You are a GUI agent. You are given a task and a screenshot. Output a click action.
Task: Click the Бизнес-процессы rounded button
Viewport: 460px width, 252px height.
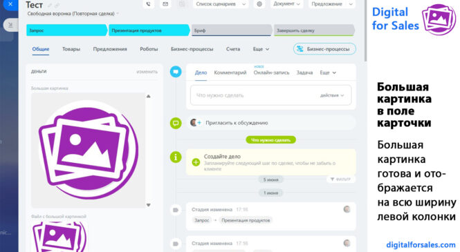324,49
